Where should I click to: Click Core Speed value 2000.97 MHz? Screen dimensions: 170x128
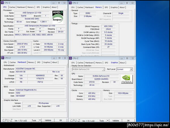pyautogui.click(x=22, y=44)
